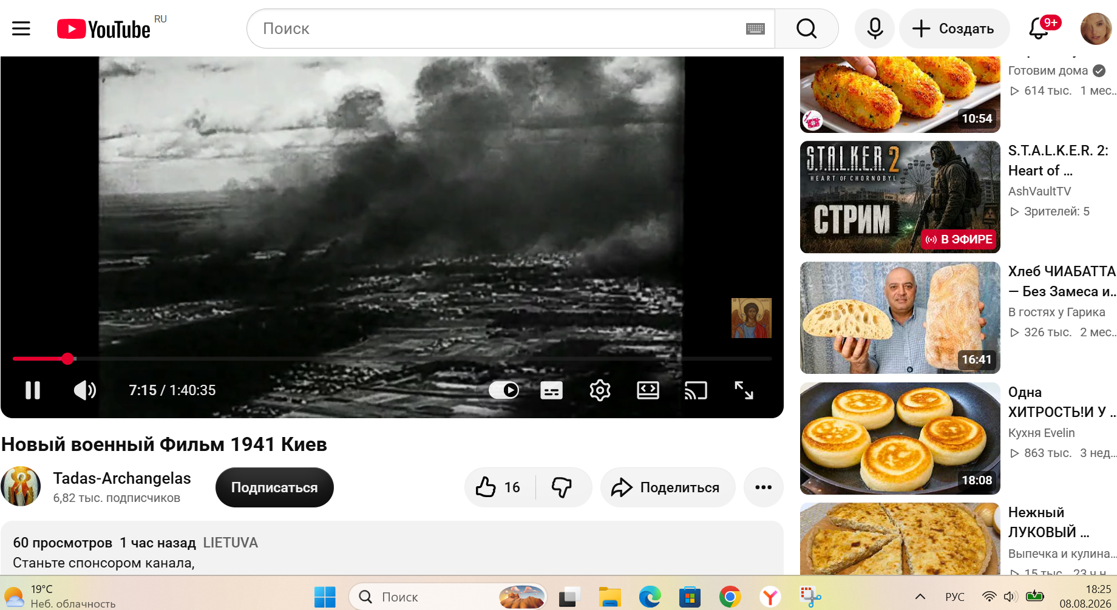Click the Windows taskbar search box
Image resolution: width=1117 pixels, height=610 pixels.
448,597
